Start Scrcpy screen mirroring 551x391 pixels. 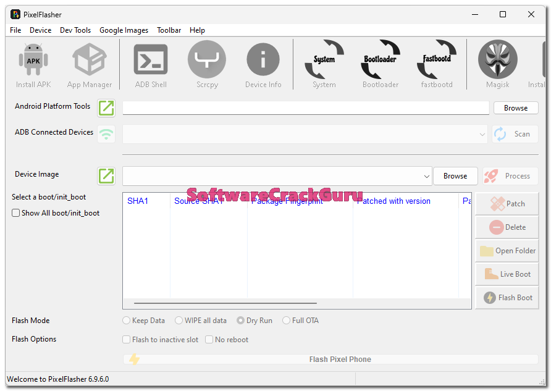(207, 65)
